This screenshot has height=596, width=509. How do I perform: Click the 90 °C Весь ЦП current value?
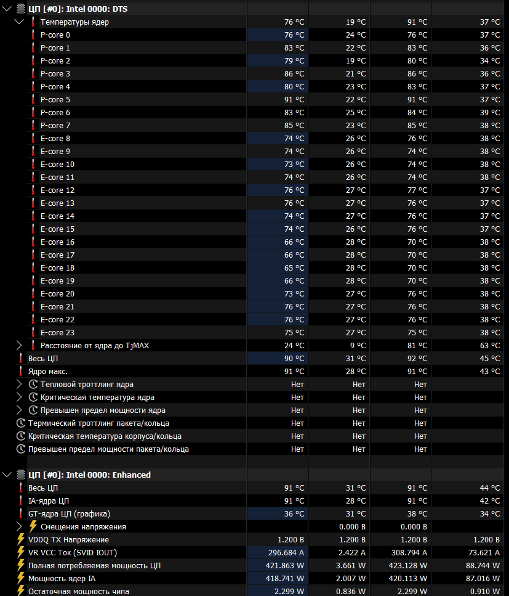(x=294, y=359)
